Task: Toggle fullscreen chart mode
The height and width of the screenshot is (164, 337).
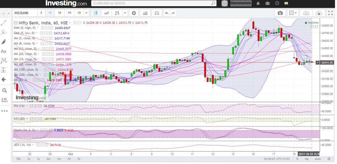Action: [x=330, y=13]
